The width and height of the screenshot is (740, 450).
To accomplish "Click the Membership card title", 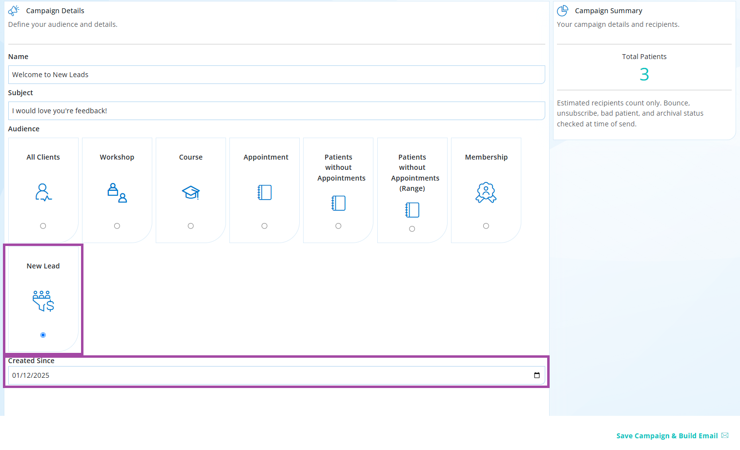I will pyautogui.click(x=486, y=157).
